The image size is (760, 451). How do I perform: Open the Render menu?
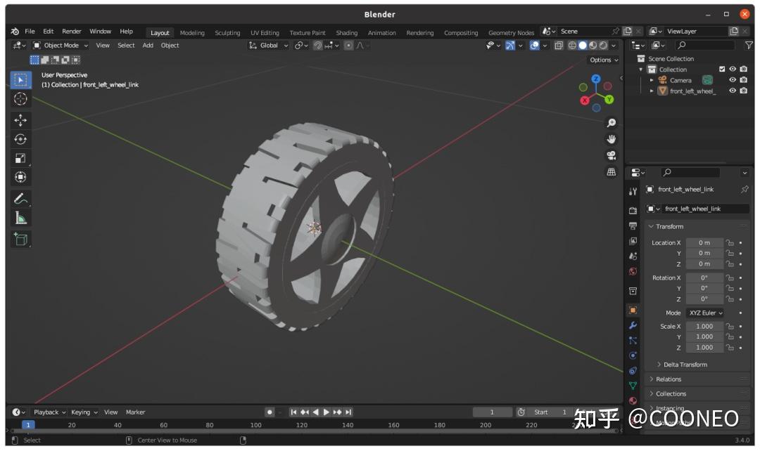(72, 31)
